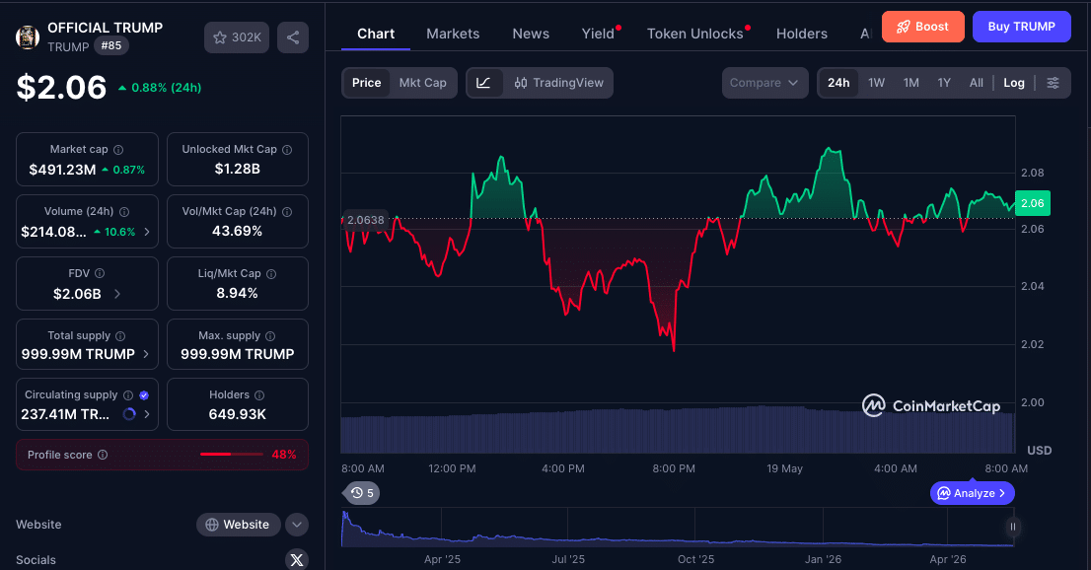Viewport: 1091px width, 570px height.
Task: Open the Token Unlocks tab
Action: point(695,34)
